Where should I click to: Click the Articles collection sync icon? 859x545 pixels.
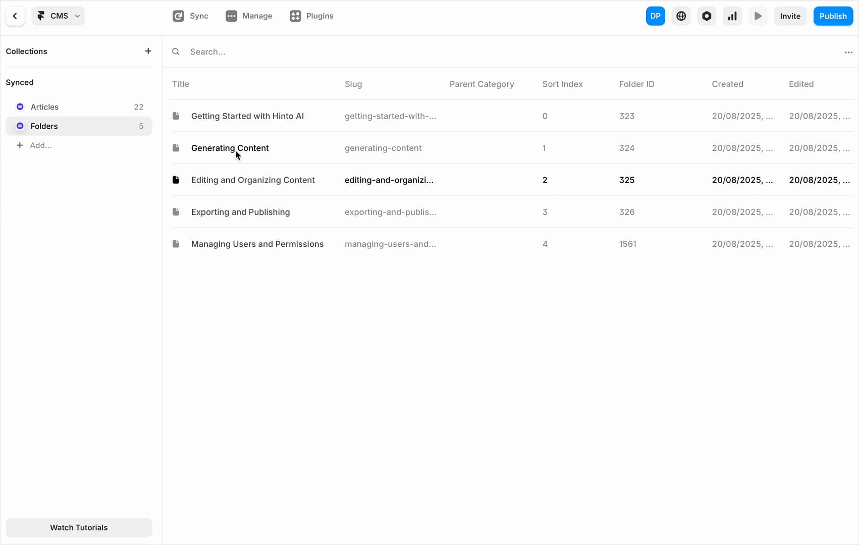[20, 106]
